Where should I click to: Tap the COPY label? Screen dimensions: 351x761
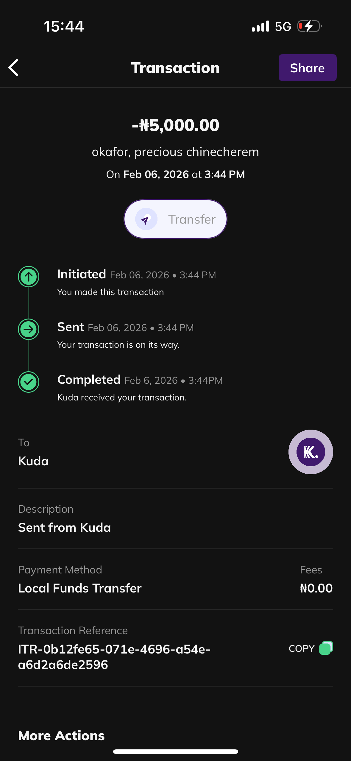pos(302,648)
